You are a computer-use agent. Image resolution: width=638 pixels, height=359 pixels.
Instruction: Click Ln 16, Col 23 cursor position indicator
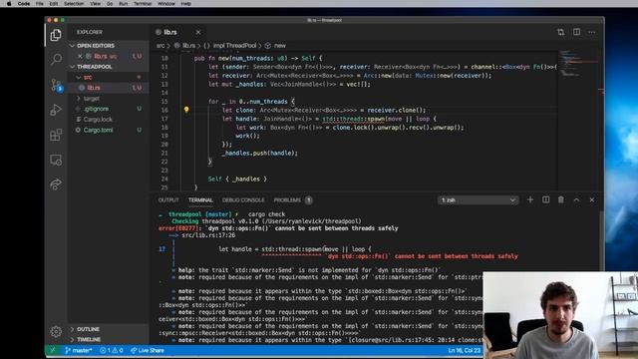(x=465, y=350)
